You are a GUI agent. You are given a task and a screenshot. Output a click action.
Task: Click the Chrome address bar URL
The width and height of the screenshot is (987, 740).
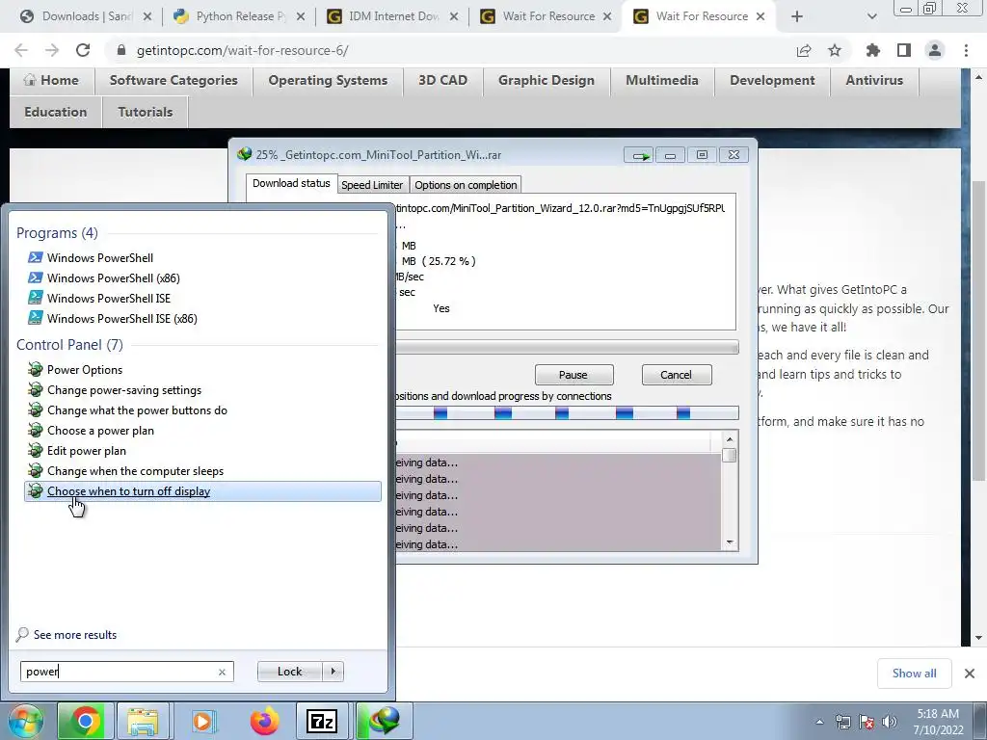[242, 50]
